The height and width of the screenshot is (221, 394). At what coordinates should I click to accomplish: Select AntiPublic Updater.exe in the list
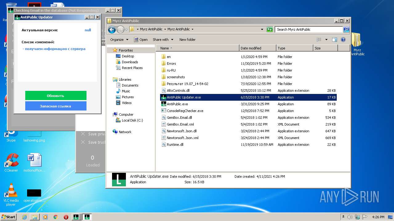coord(248,97)
